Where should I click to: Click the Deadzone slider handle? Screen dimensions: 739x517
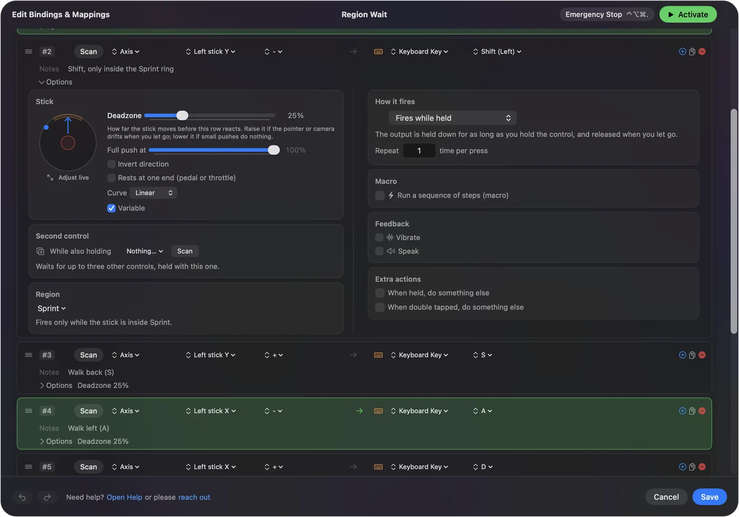[182, 115]
